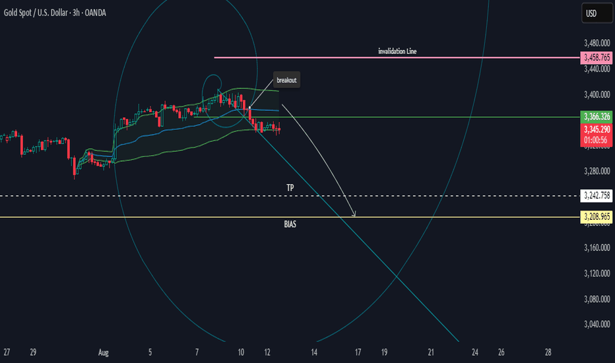Viewport: 615px width, 363px height.
Task: Click the Aug date label on time axis
Action: point(103,352)
